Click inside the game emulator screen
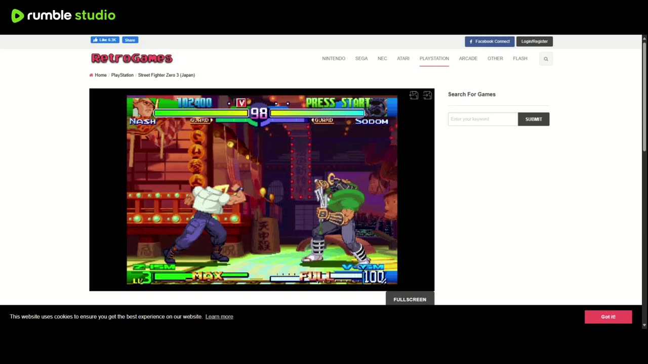The height and width of the screenshot is (364, 648). pyautogui.click(x=262, y=190)
